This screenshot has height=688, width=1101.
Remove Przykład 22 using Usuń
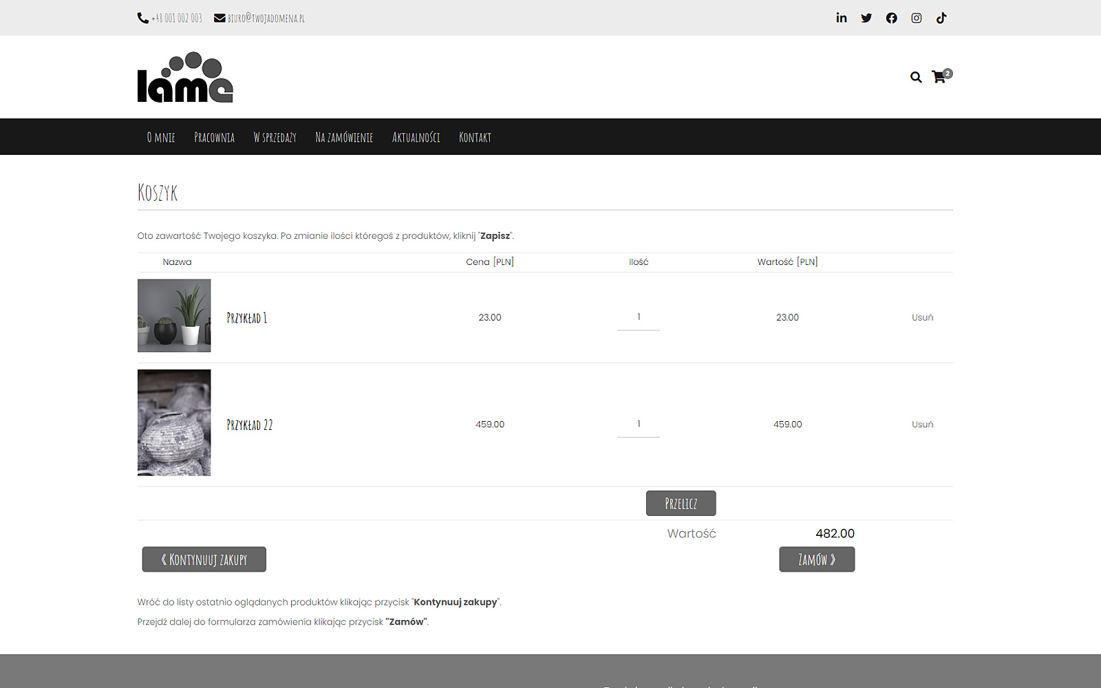(x=922, y=424)
